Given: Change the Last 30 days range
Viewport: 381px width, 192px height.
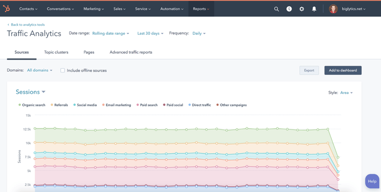Looking at the screenshot, I should (x=150, y=33).
